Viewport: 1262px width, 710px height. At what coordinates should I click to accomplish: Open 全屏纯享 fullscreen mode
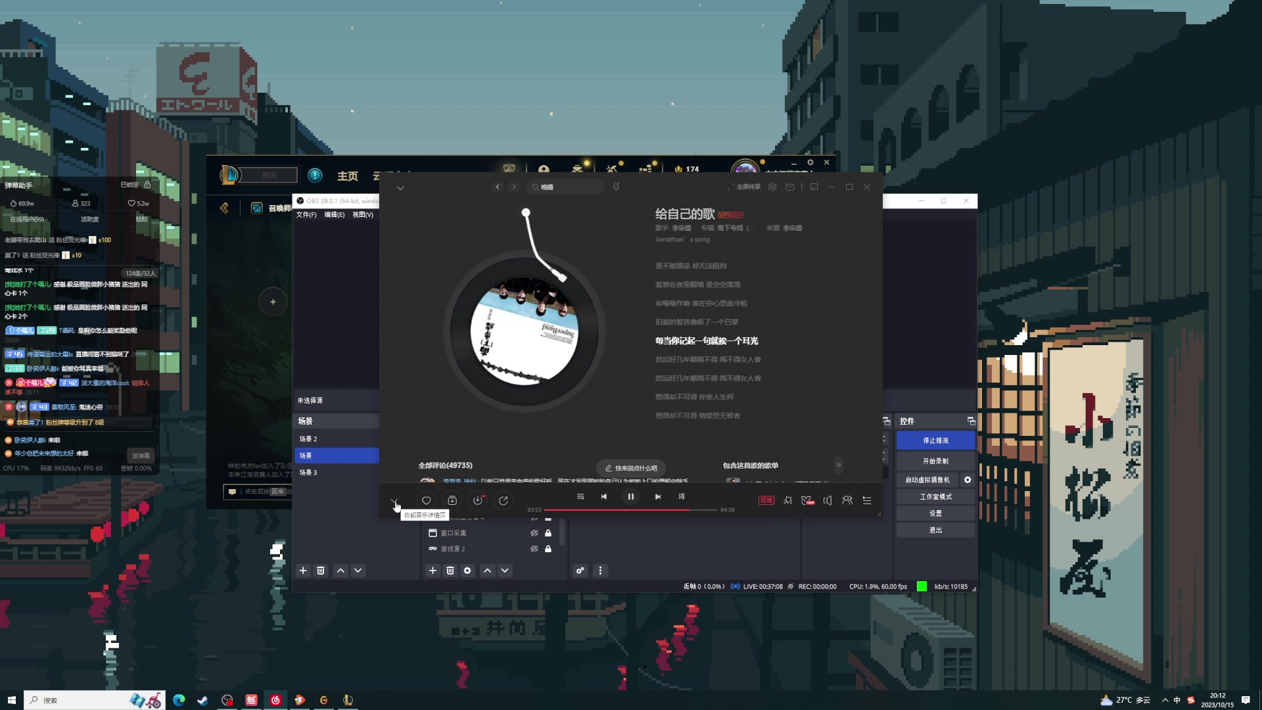744,187
